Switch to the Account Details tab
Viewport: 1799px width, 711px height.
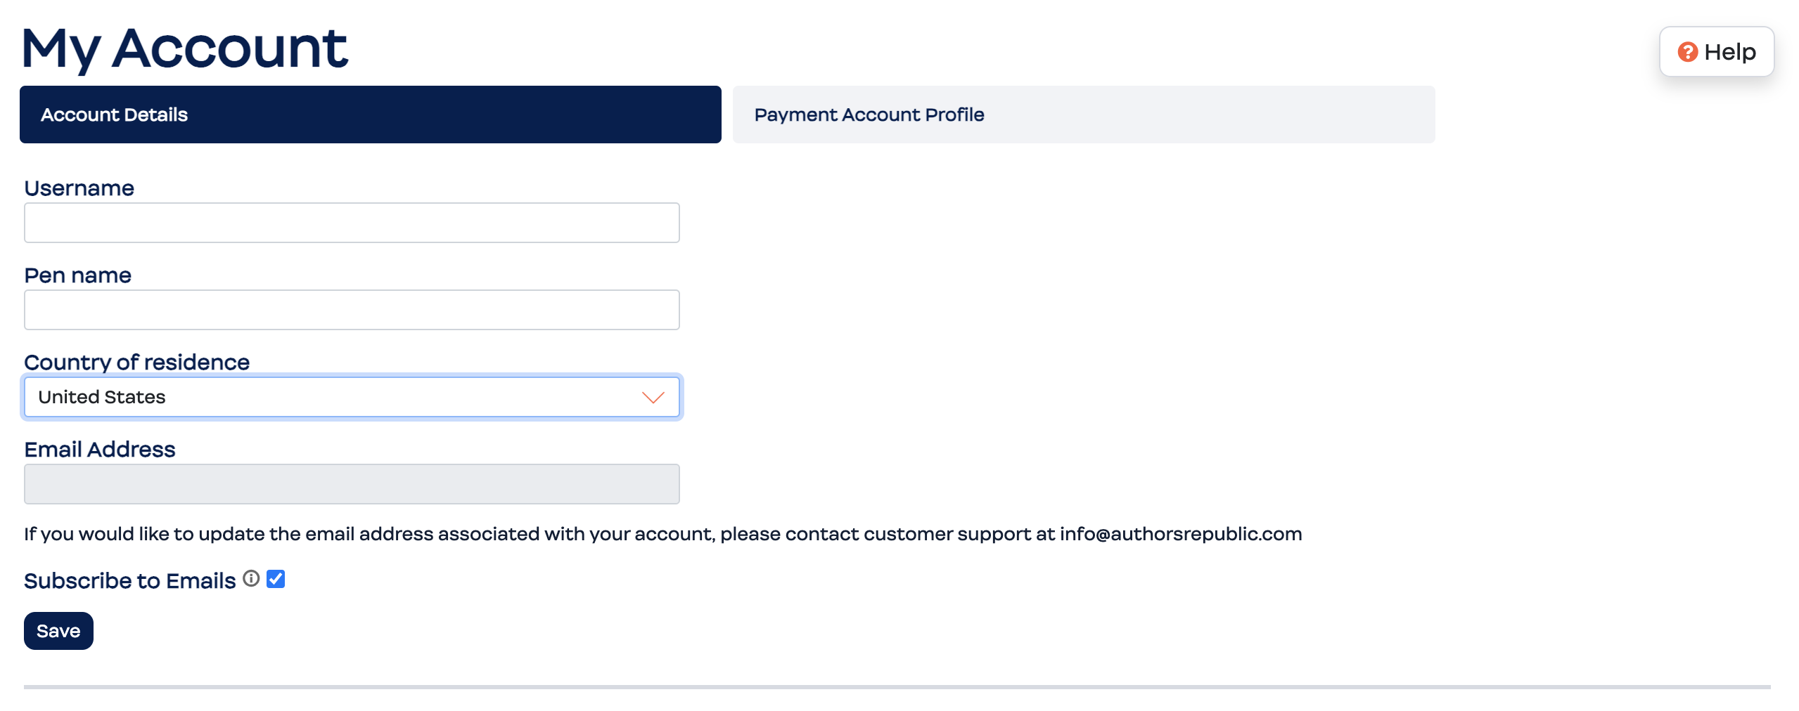coord(371,115)
